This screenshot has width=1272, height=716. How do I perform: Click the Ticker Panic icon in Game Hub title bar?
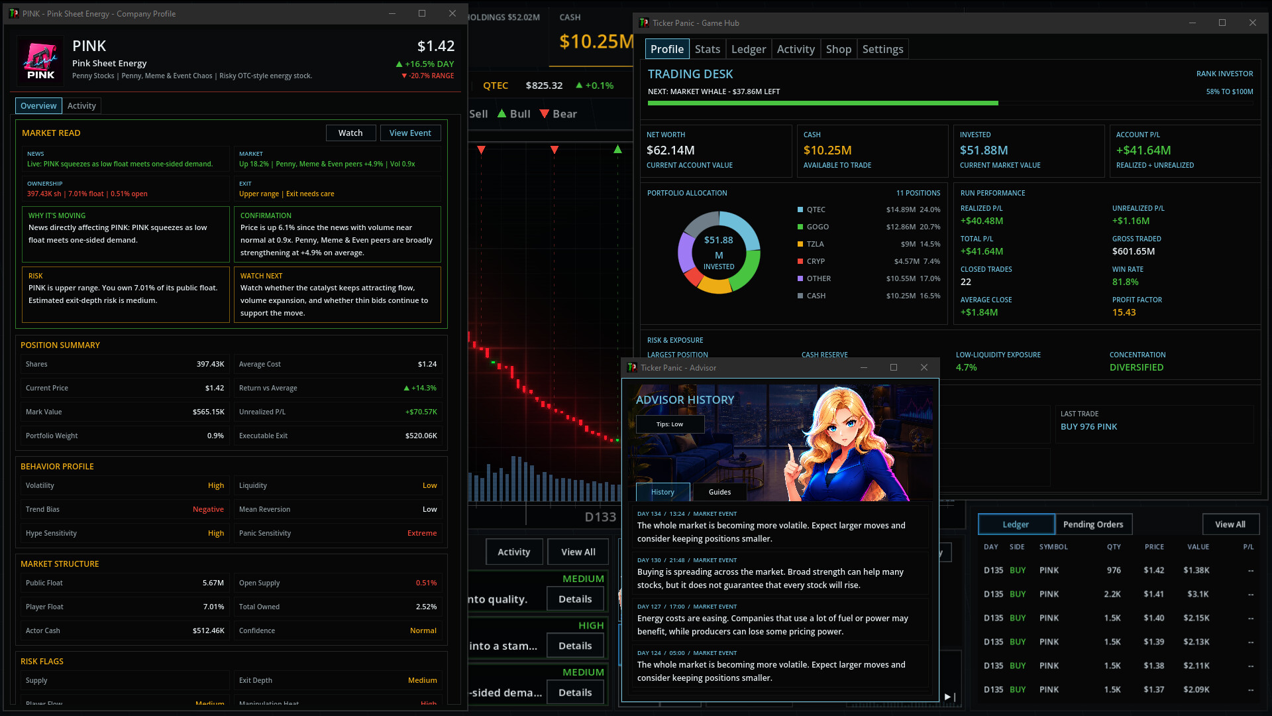click(643, 23)
